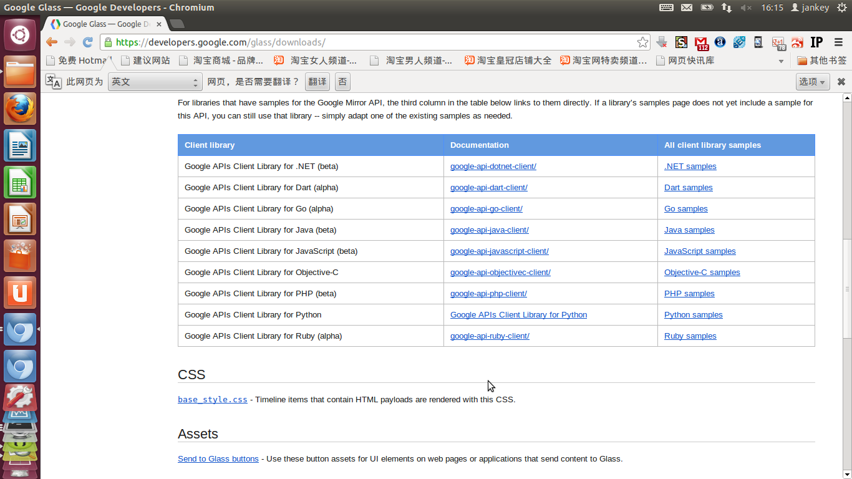The height and width of the screenshot is (479, 852).
Task: Reload the current page
Action: pyautogui.click(x=88, y=42)
